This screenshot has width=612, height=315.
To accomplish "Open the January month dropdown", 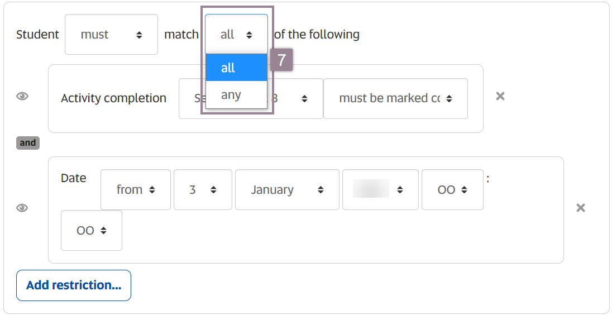I will pyautogui.click(x=287, y=190).
